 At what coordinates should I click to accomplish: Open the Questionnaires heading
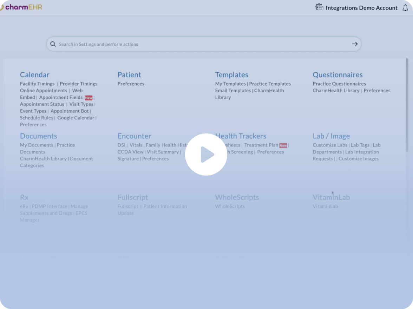point(337,74)
